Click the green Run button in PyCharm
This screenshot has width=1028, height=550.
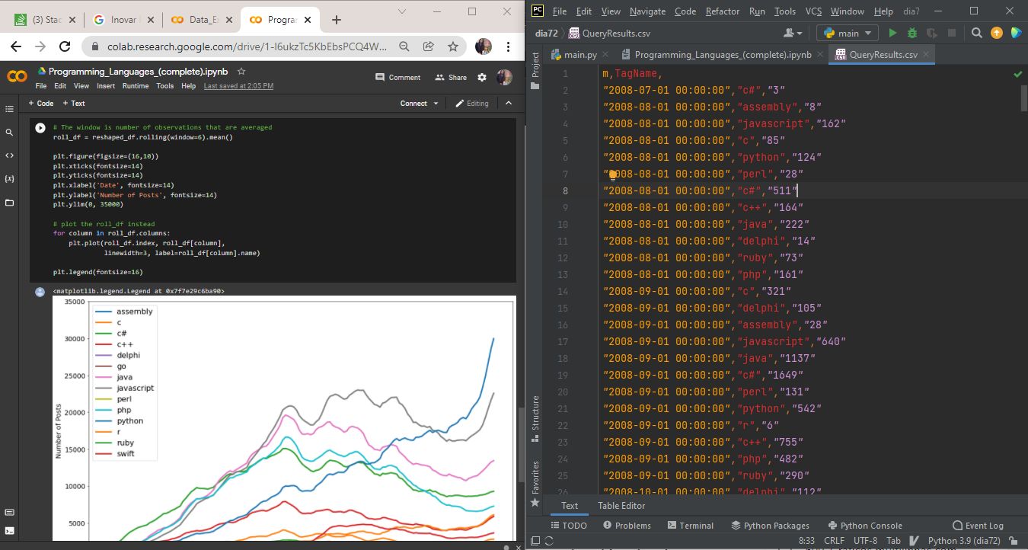tap(892, 33)
